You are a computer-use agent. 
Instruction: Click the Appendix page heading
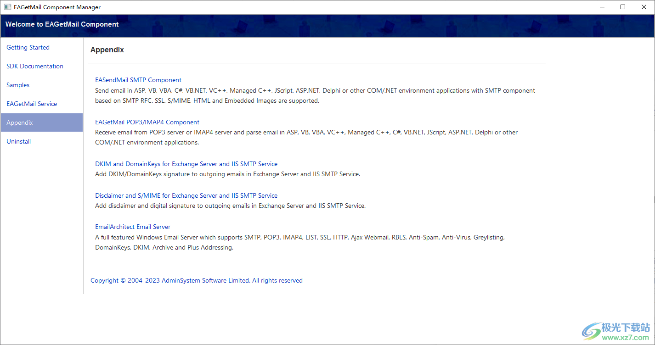[x=107, y=50]
